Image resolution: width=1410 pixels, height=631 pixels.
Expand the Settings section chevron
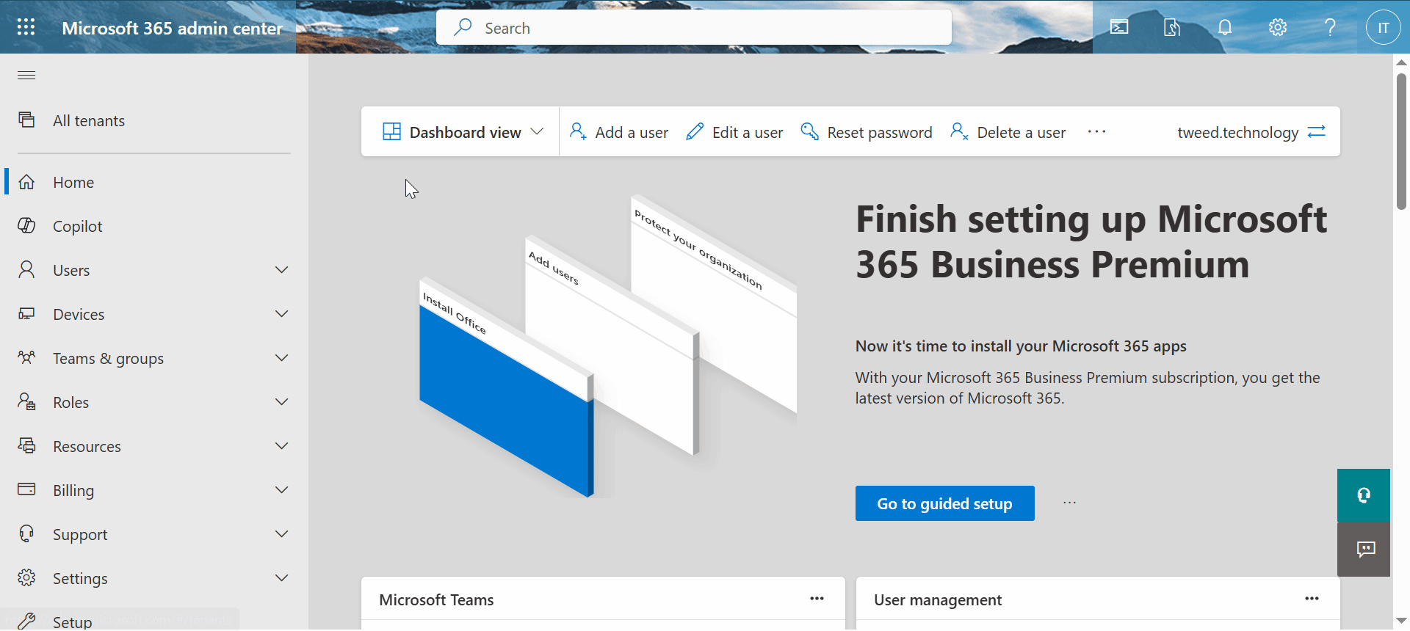(281, 577)
